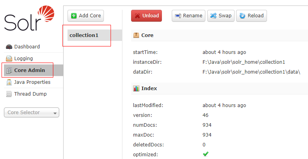
Task: Click the Index section heading
Action: (x=149, y=88)
